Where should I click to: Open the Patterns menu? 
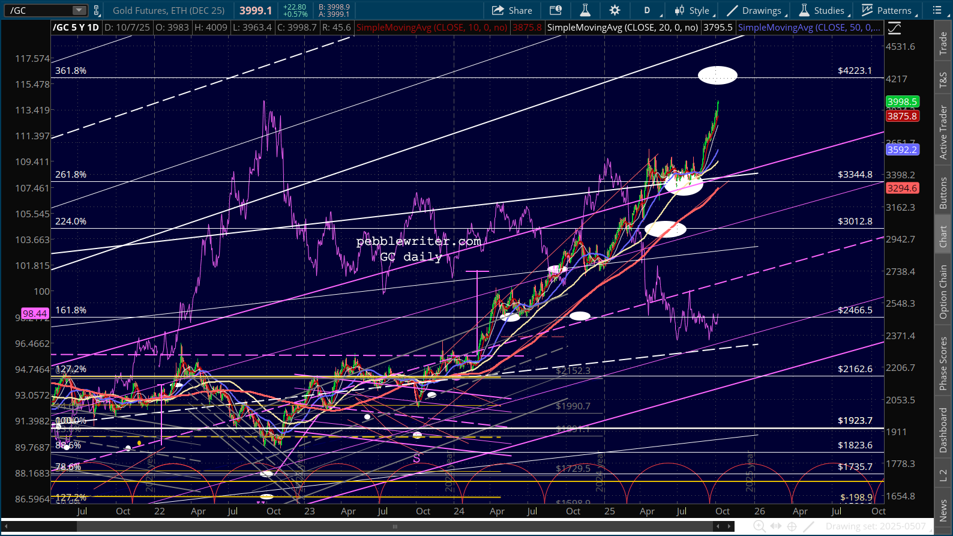[888, 10]
